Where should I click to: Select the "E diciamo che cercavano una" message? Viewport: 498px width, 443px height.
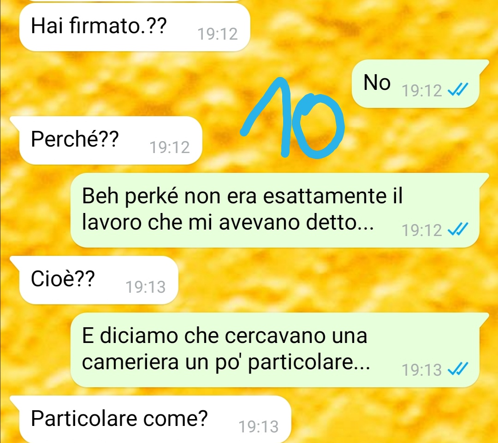tap(275, 349)
